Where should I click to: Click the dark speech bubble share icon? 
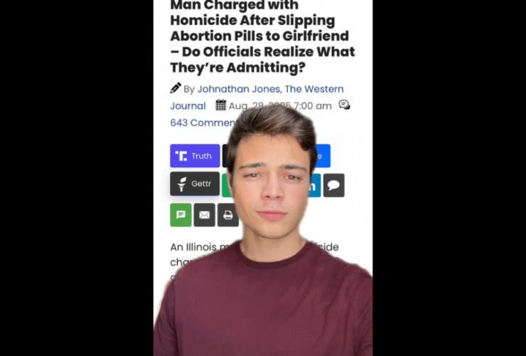coord(334,185)
